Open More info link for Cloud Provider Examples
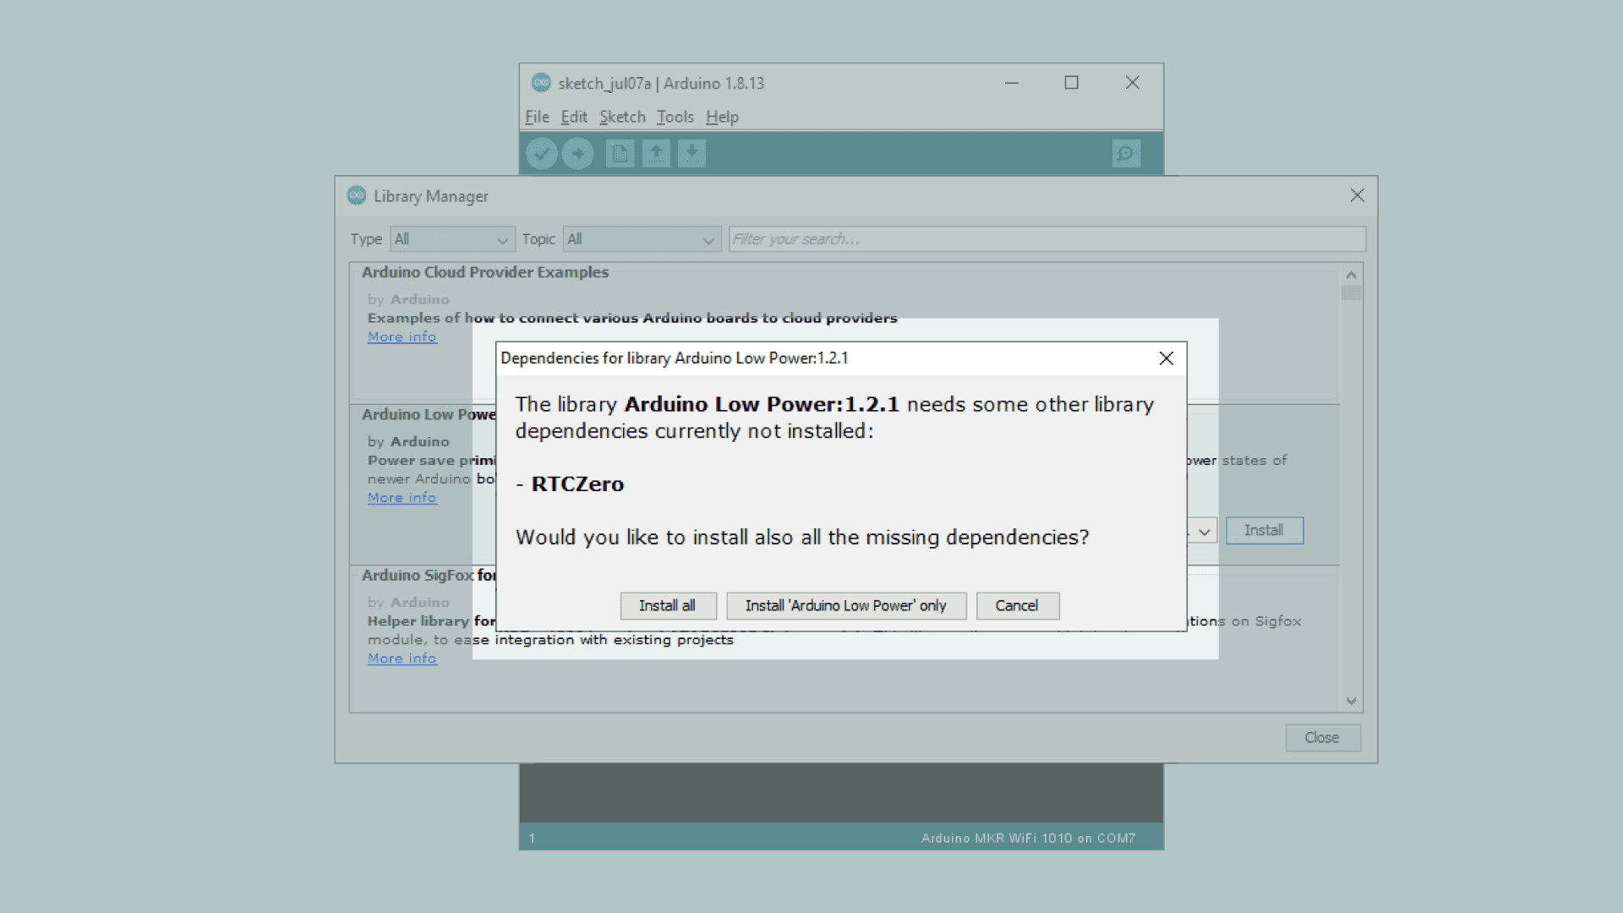 pos(402,336)
